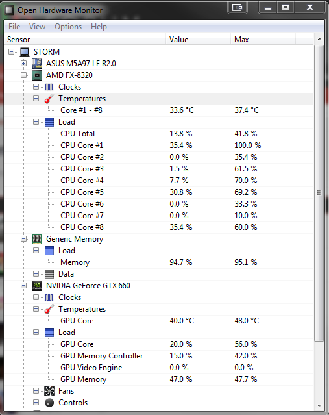
Task: Click the Max column header
Action: click(x=263, y=40)
